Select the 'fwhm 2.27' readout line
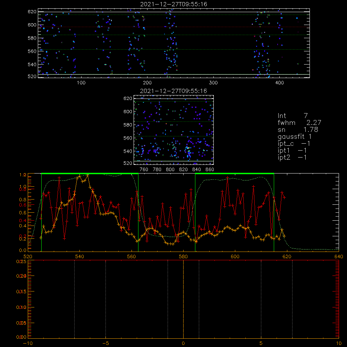Viewport: 347px width, 347px height. [x=299, y=122]
